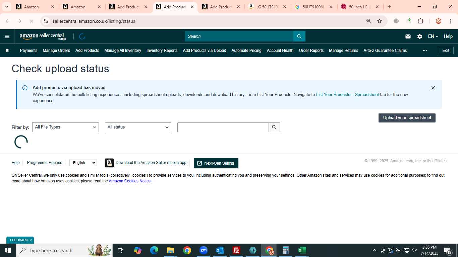The height and width of the screenshot is (257, 458).
Task: Open the All File Types filter dropdown
Action: 65,127
